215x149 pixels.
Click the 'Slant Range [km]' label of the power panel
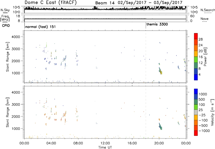8,57
